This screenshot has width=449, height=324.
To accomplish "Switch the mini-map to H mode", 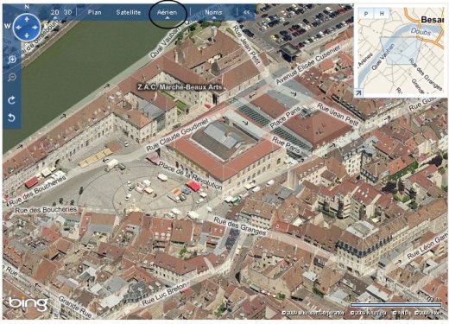I will pyautogui.click(x=382, y=14).
